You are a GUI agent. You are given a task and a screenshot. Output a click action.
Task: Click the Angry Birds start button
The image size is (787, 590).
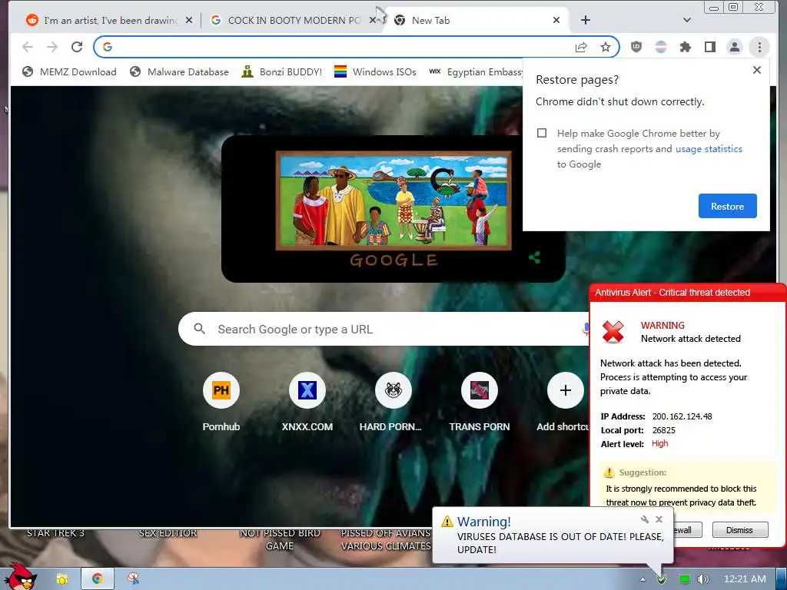pos(22,577)
